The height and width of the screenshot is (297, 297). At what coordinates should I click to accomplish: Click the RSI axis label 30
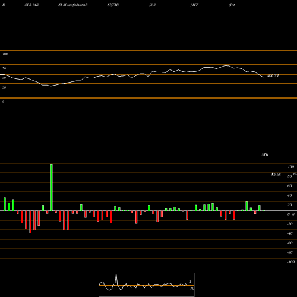[x=4, y=87]
